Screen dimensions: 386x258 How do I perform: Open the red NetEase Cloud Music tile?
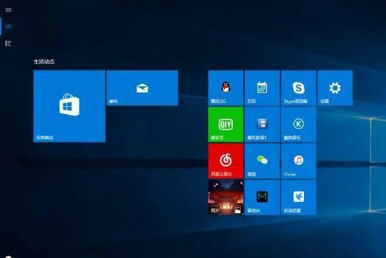[x=226, y=161]
